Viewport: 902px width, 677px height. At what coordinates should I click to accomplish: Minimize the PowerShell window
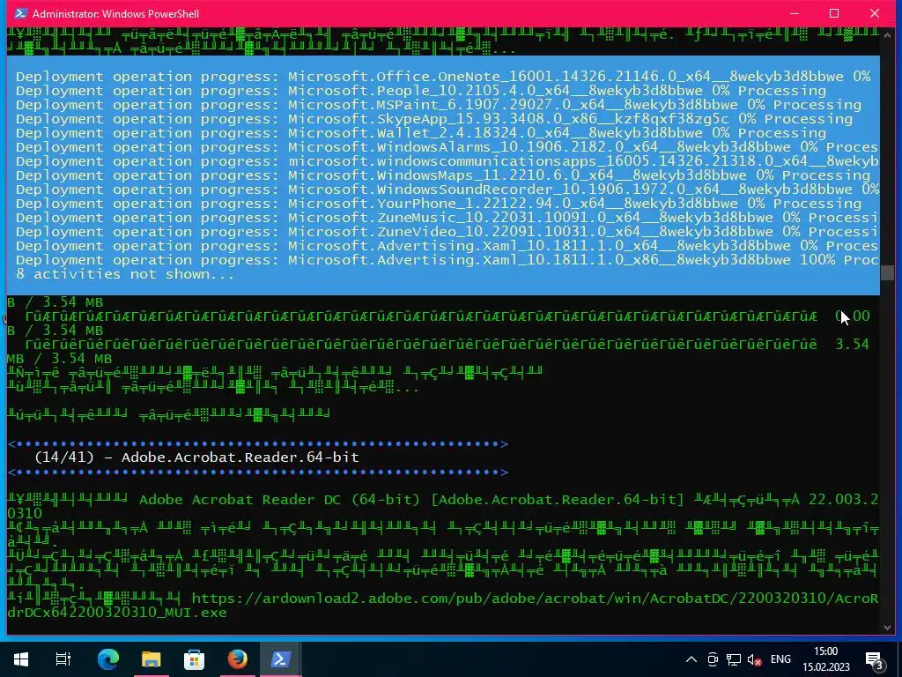795,13
